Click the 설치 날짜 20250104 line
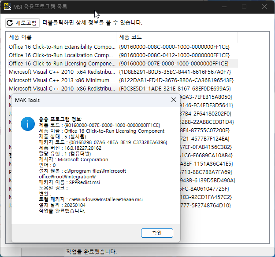 pos(62,205)
